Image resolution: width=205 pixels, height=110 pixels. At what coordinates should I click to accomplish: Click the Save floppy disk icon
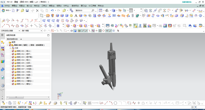pos(27,11)
